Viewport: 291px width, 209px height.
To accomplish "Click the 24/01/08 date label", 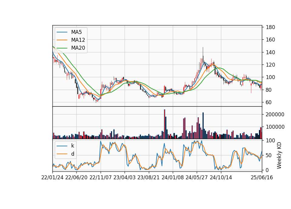I will [172, 177].
